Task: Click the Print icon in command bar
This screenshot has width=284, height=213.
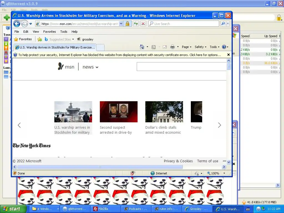Action: click(173, 47)
